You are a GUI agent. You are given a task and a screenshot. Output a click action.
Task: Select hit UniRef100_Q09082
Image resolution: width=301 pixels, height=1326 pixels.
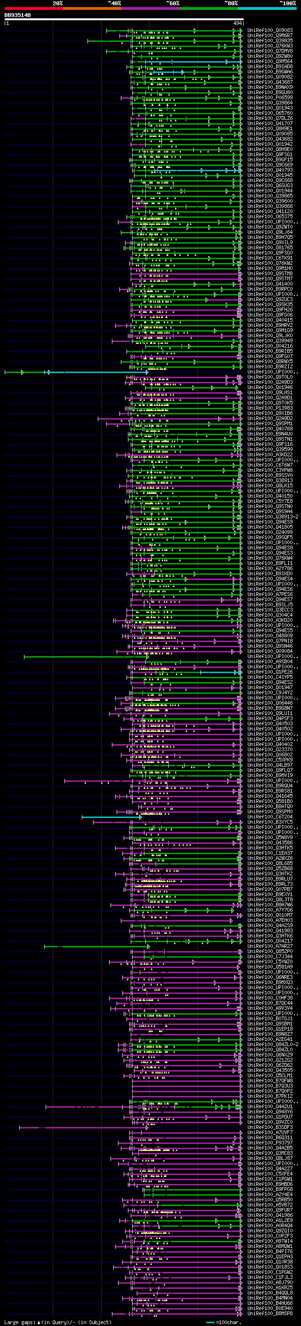coord(270,77)
